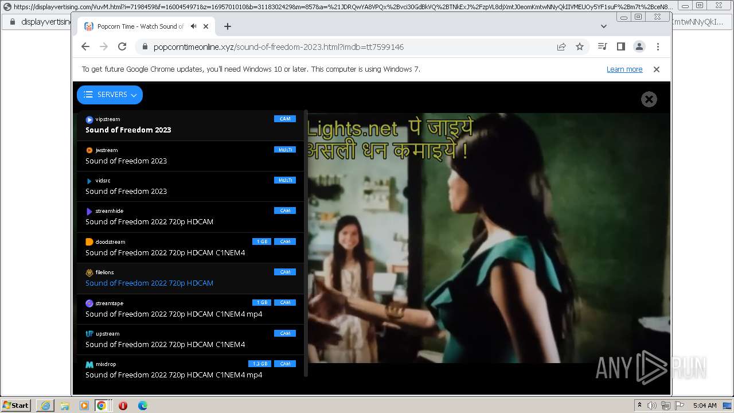734x413 pixels.
Task: Dismiss the Chrome update infobar
Action: tap(657, 69)
